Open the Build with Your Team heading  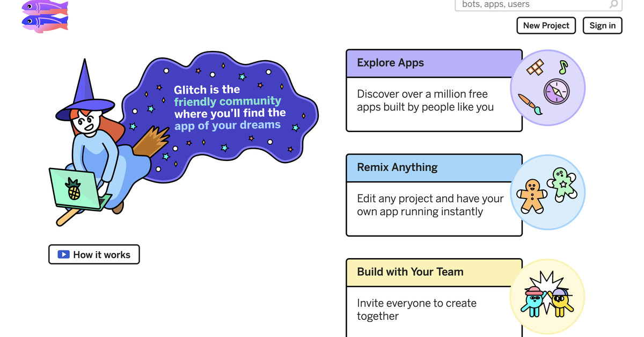pos(410,272)
